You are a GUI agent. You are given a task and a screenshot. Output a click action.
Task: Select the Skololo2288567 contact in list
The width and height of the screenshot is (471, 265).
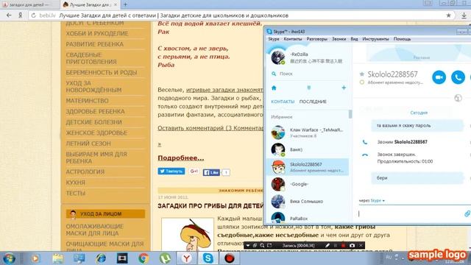click(x=307, y=167)
